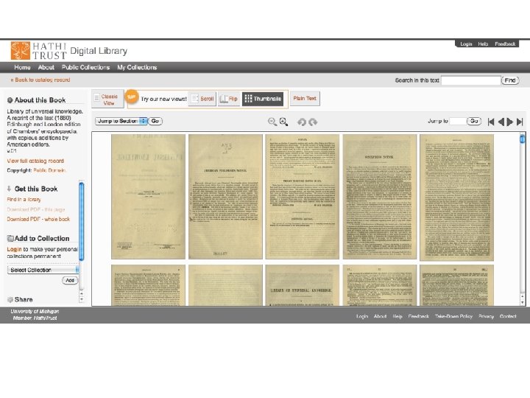This screenshot has height=398, width=530.
Task: Go to the previous page
Action: click(501, 122)
